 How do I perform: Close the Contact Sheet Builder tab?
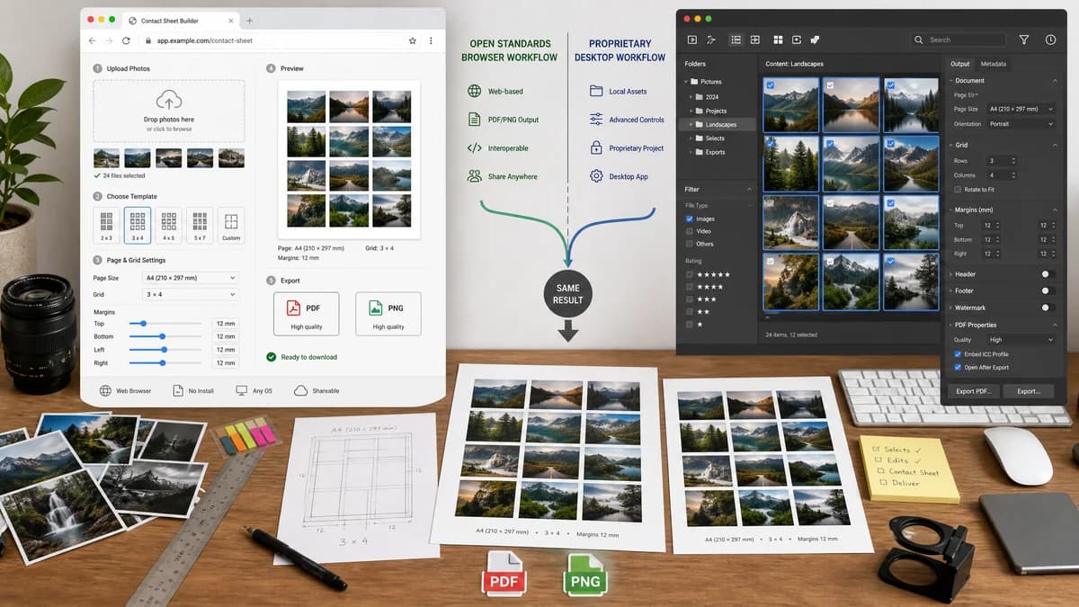233,20
